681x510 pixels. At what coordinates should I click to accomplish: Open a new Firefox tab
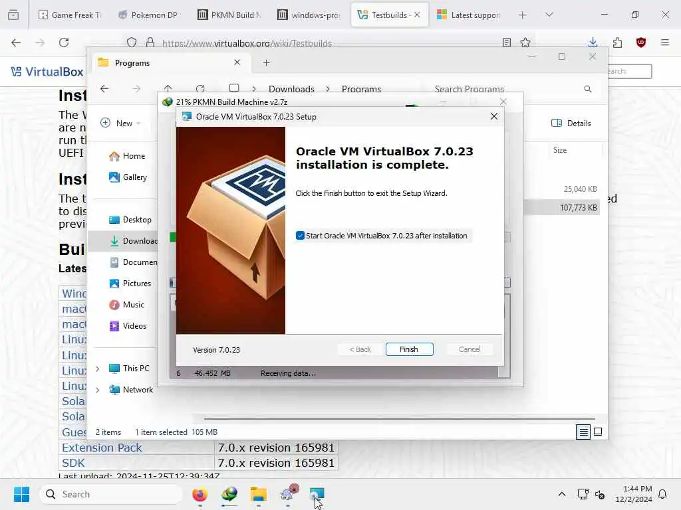(523, 15)
